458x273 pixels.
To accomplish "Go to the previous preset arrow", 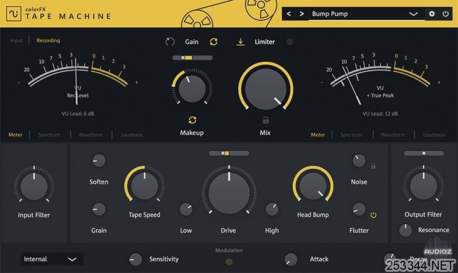I will point(288,14).
